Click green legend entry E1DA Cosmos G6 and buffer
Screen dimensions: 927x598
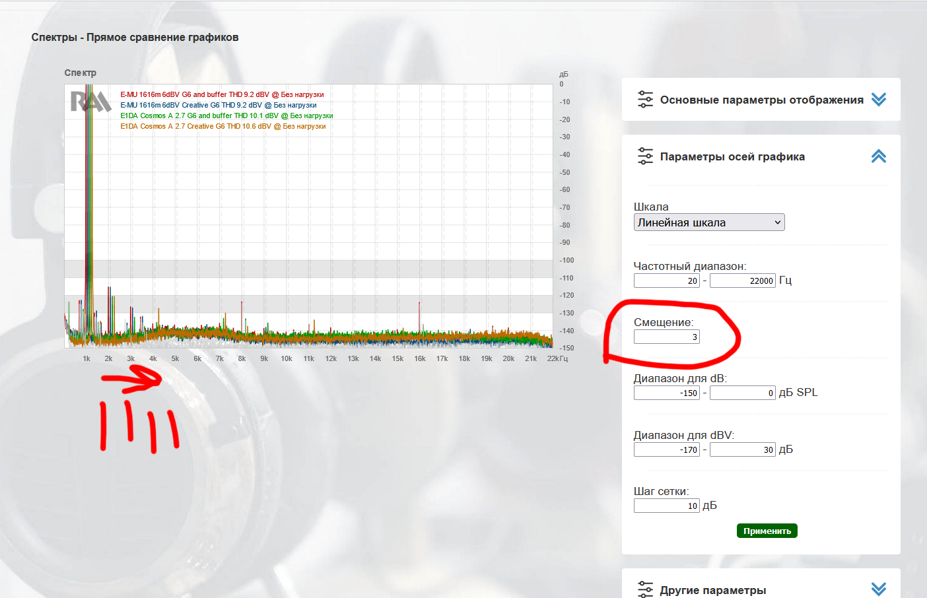[226, 116]
